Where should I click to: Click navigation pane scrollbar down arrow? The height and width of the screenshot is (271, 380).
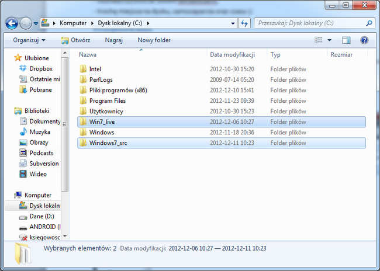pyautogui.click(x=65, y=236)
